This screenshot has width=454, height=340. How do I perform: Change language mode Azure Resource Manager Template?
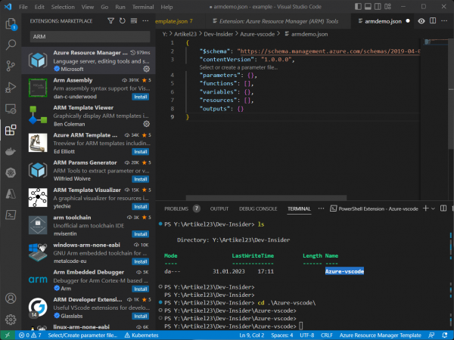380,335
